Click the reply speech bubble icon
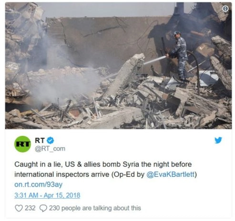235x221 pixels. point(43,208)
